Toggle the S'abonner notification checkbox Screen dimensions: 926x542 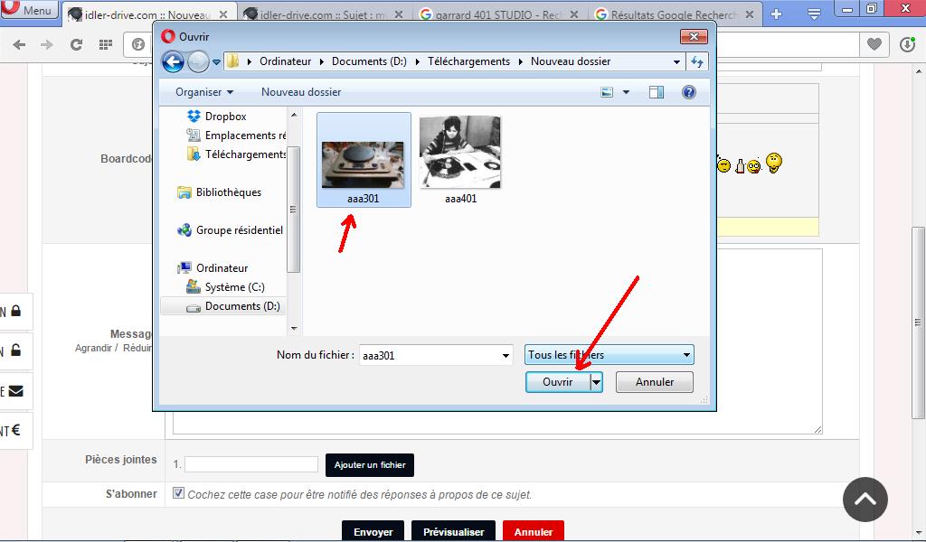pyautogui.click(x=179, y=493)
